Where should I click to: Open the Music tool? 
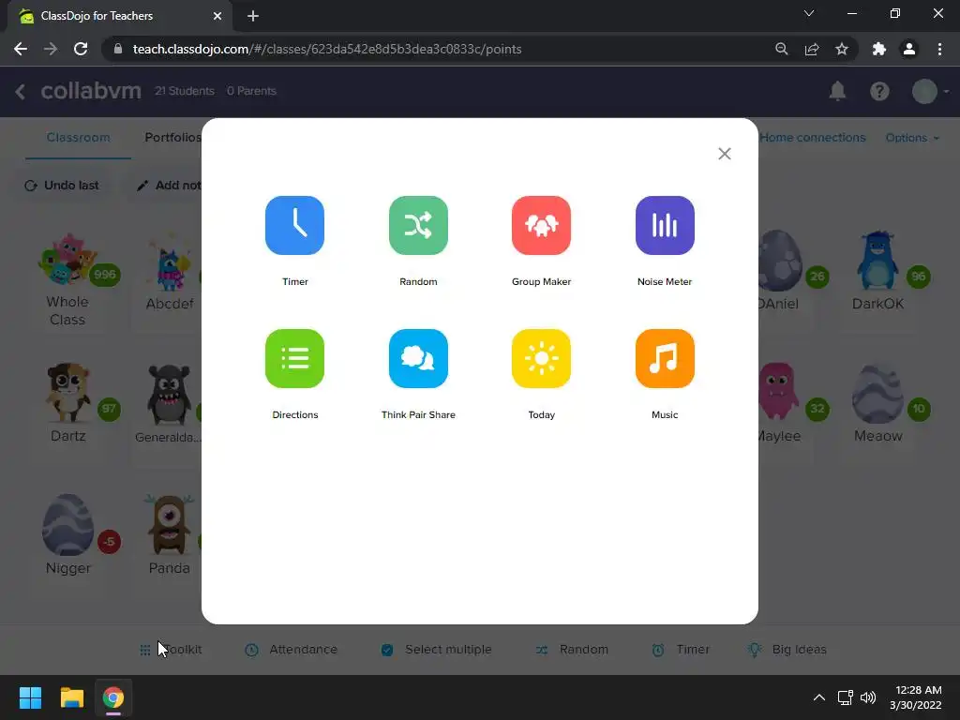[x=665, y=358]
